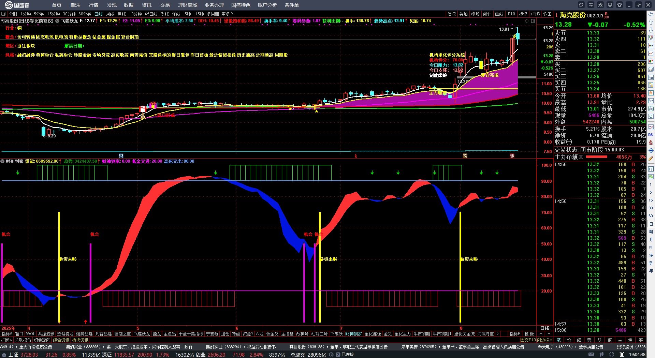The image size is (655, 358).
Task: Click the Guosheng logo at top left
Action: (x=17, y=5)
